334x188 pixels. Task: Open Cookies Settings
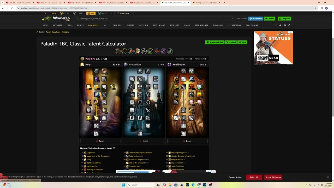point(235,177)
